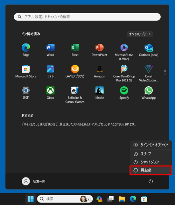The image size is (175, 205).
Task: Launch the Kindle app
Action: pos(99,93)
